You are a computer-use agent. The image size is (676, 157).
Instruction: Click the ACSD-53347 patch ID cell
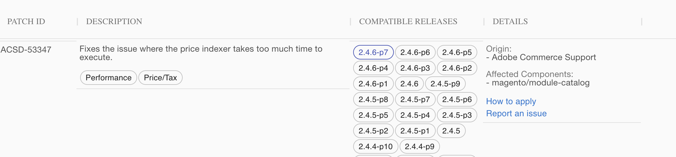coord(26,50)
